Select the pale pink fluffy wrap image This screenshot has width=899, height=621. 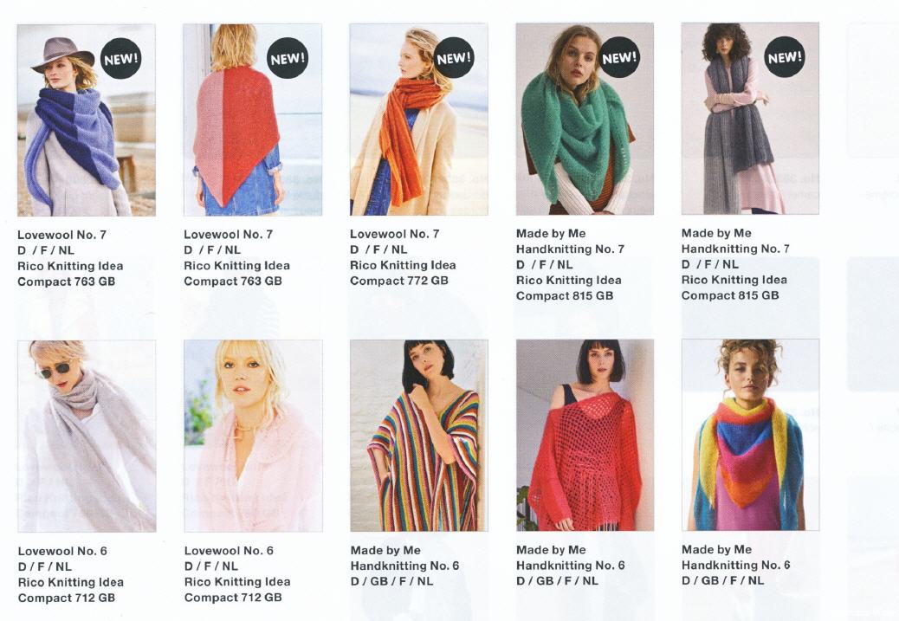[x=253, y=436]
